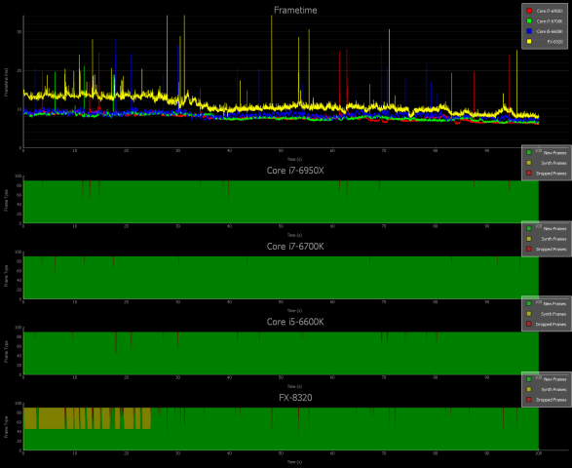Image resolution: width=572 pixels, height=468 pixels.
Task: Select Dropped Frames label above FX-8320 chart
Action: click(x=552, y=400)
